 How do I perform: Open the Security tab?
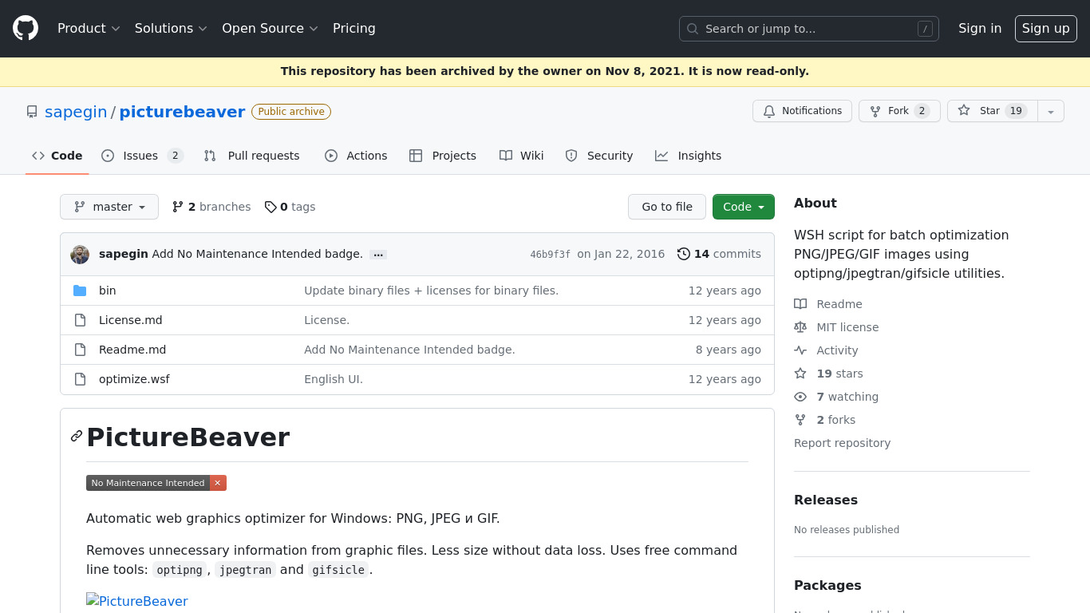[x=599, y=156]
